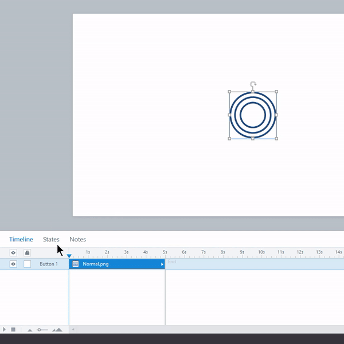Toggle lock all objects icon in timeline header
The height and width of the screenshot is (344, 344).
27,253
